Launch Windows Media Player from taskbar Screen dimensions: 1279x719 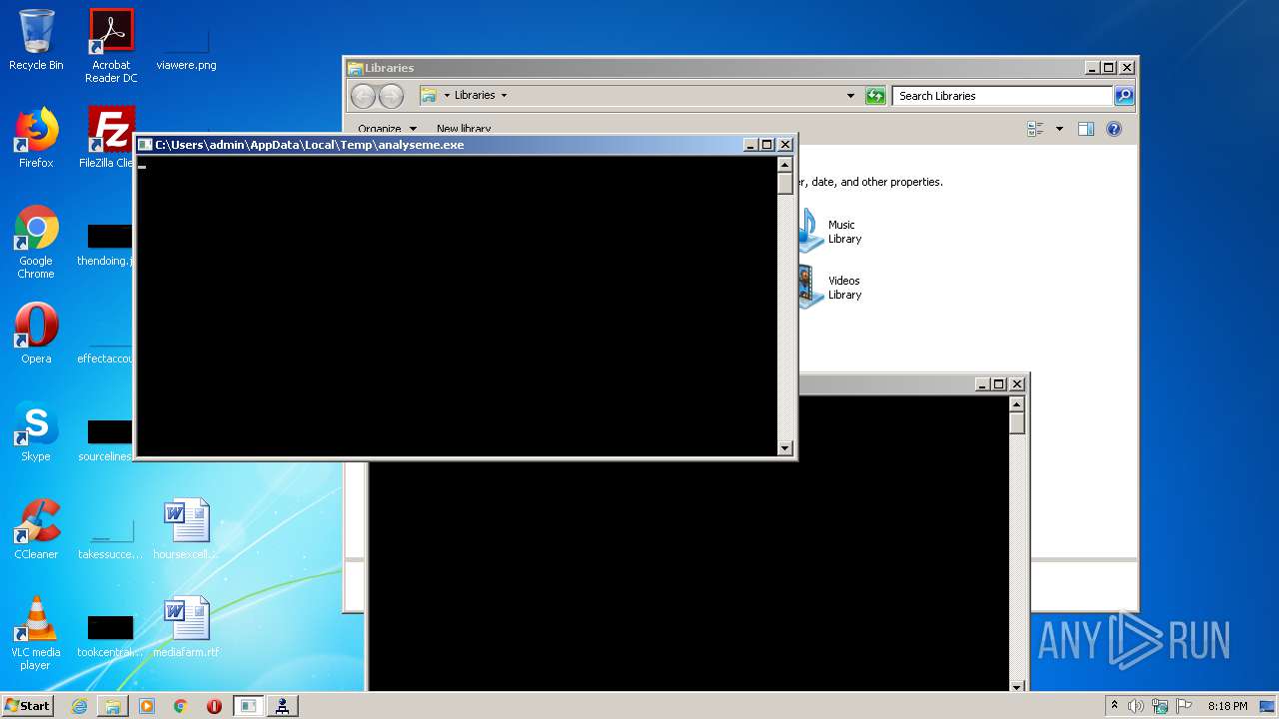pyautogui.click(x=147, y=706)
